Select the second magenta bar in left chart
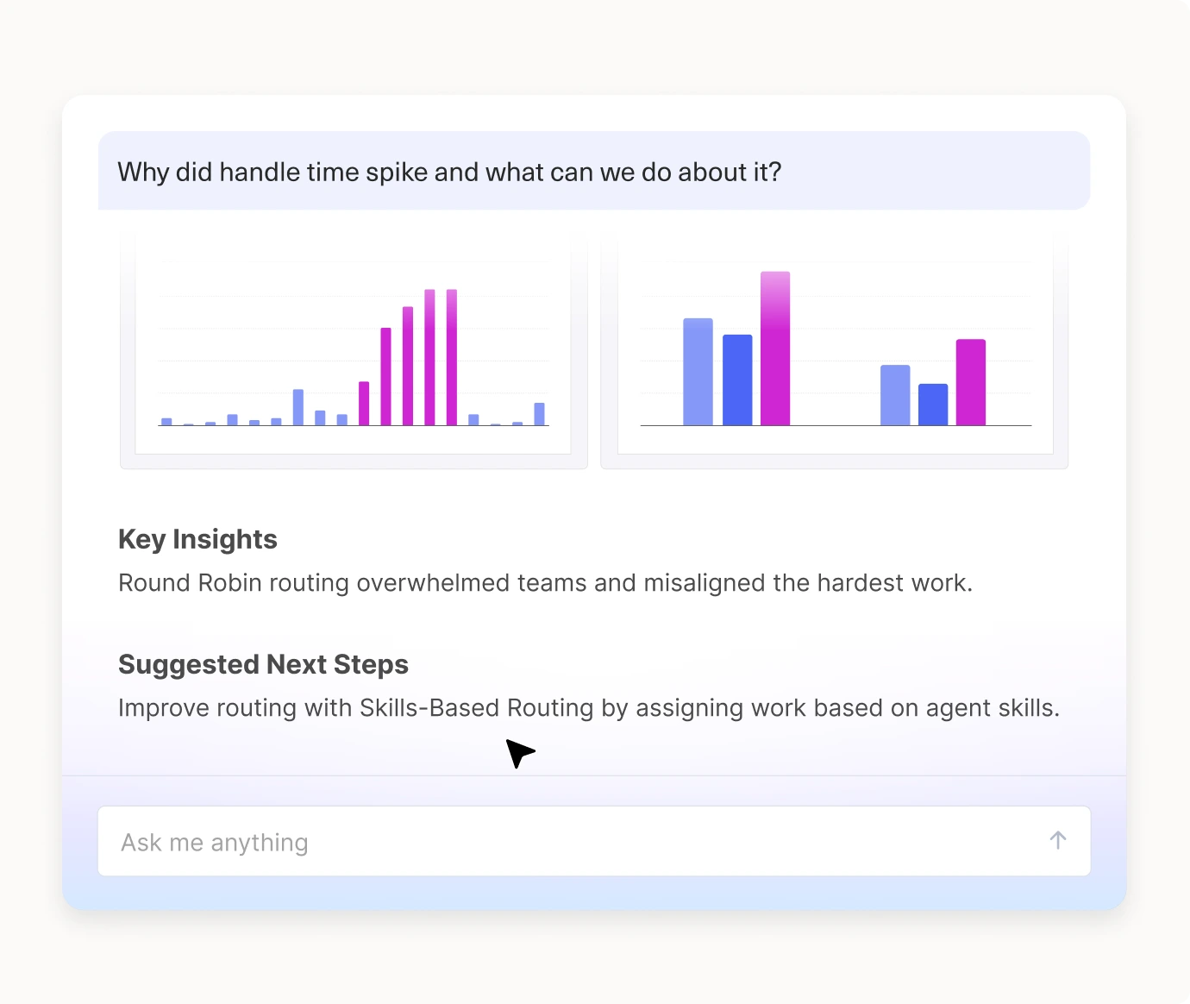Screen dimensions: 1190x1004 (x=385, y=376)
